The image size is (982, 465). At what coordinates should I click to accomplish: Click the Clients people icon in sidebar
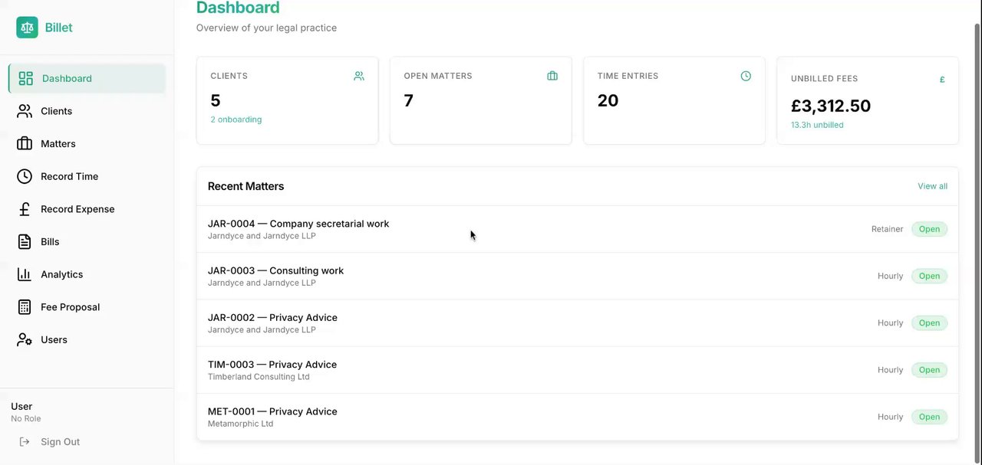click(x=25, y=111)
